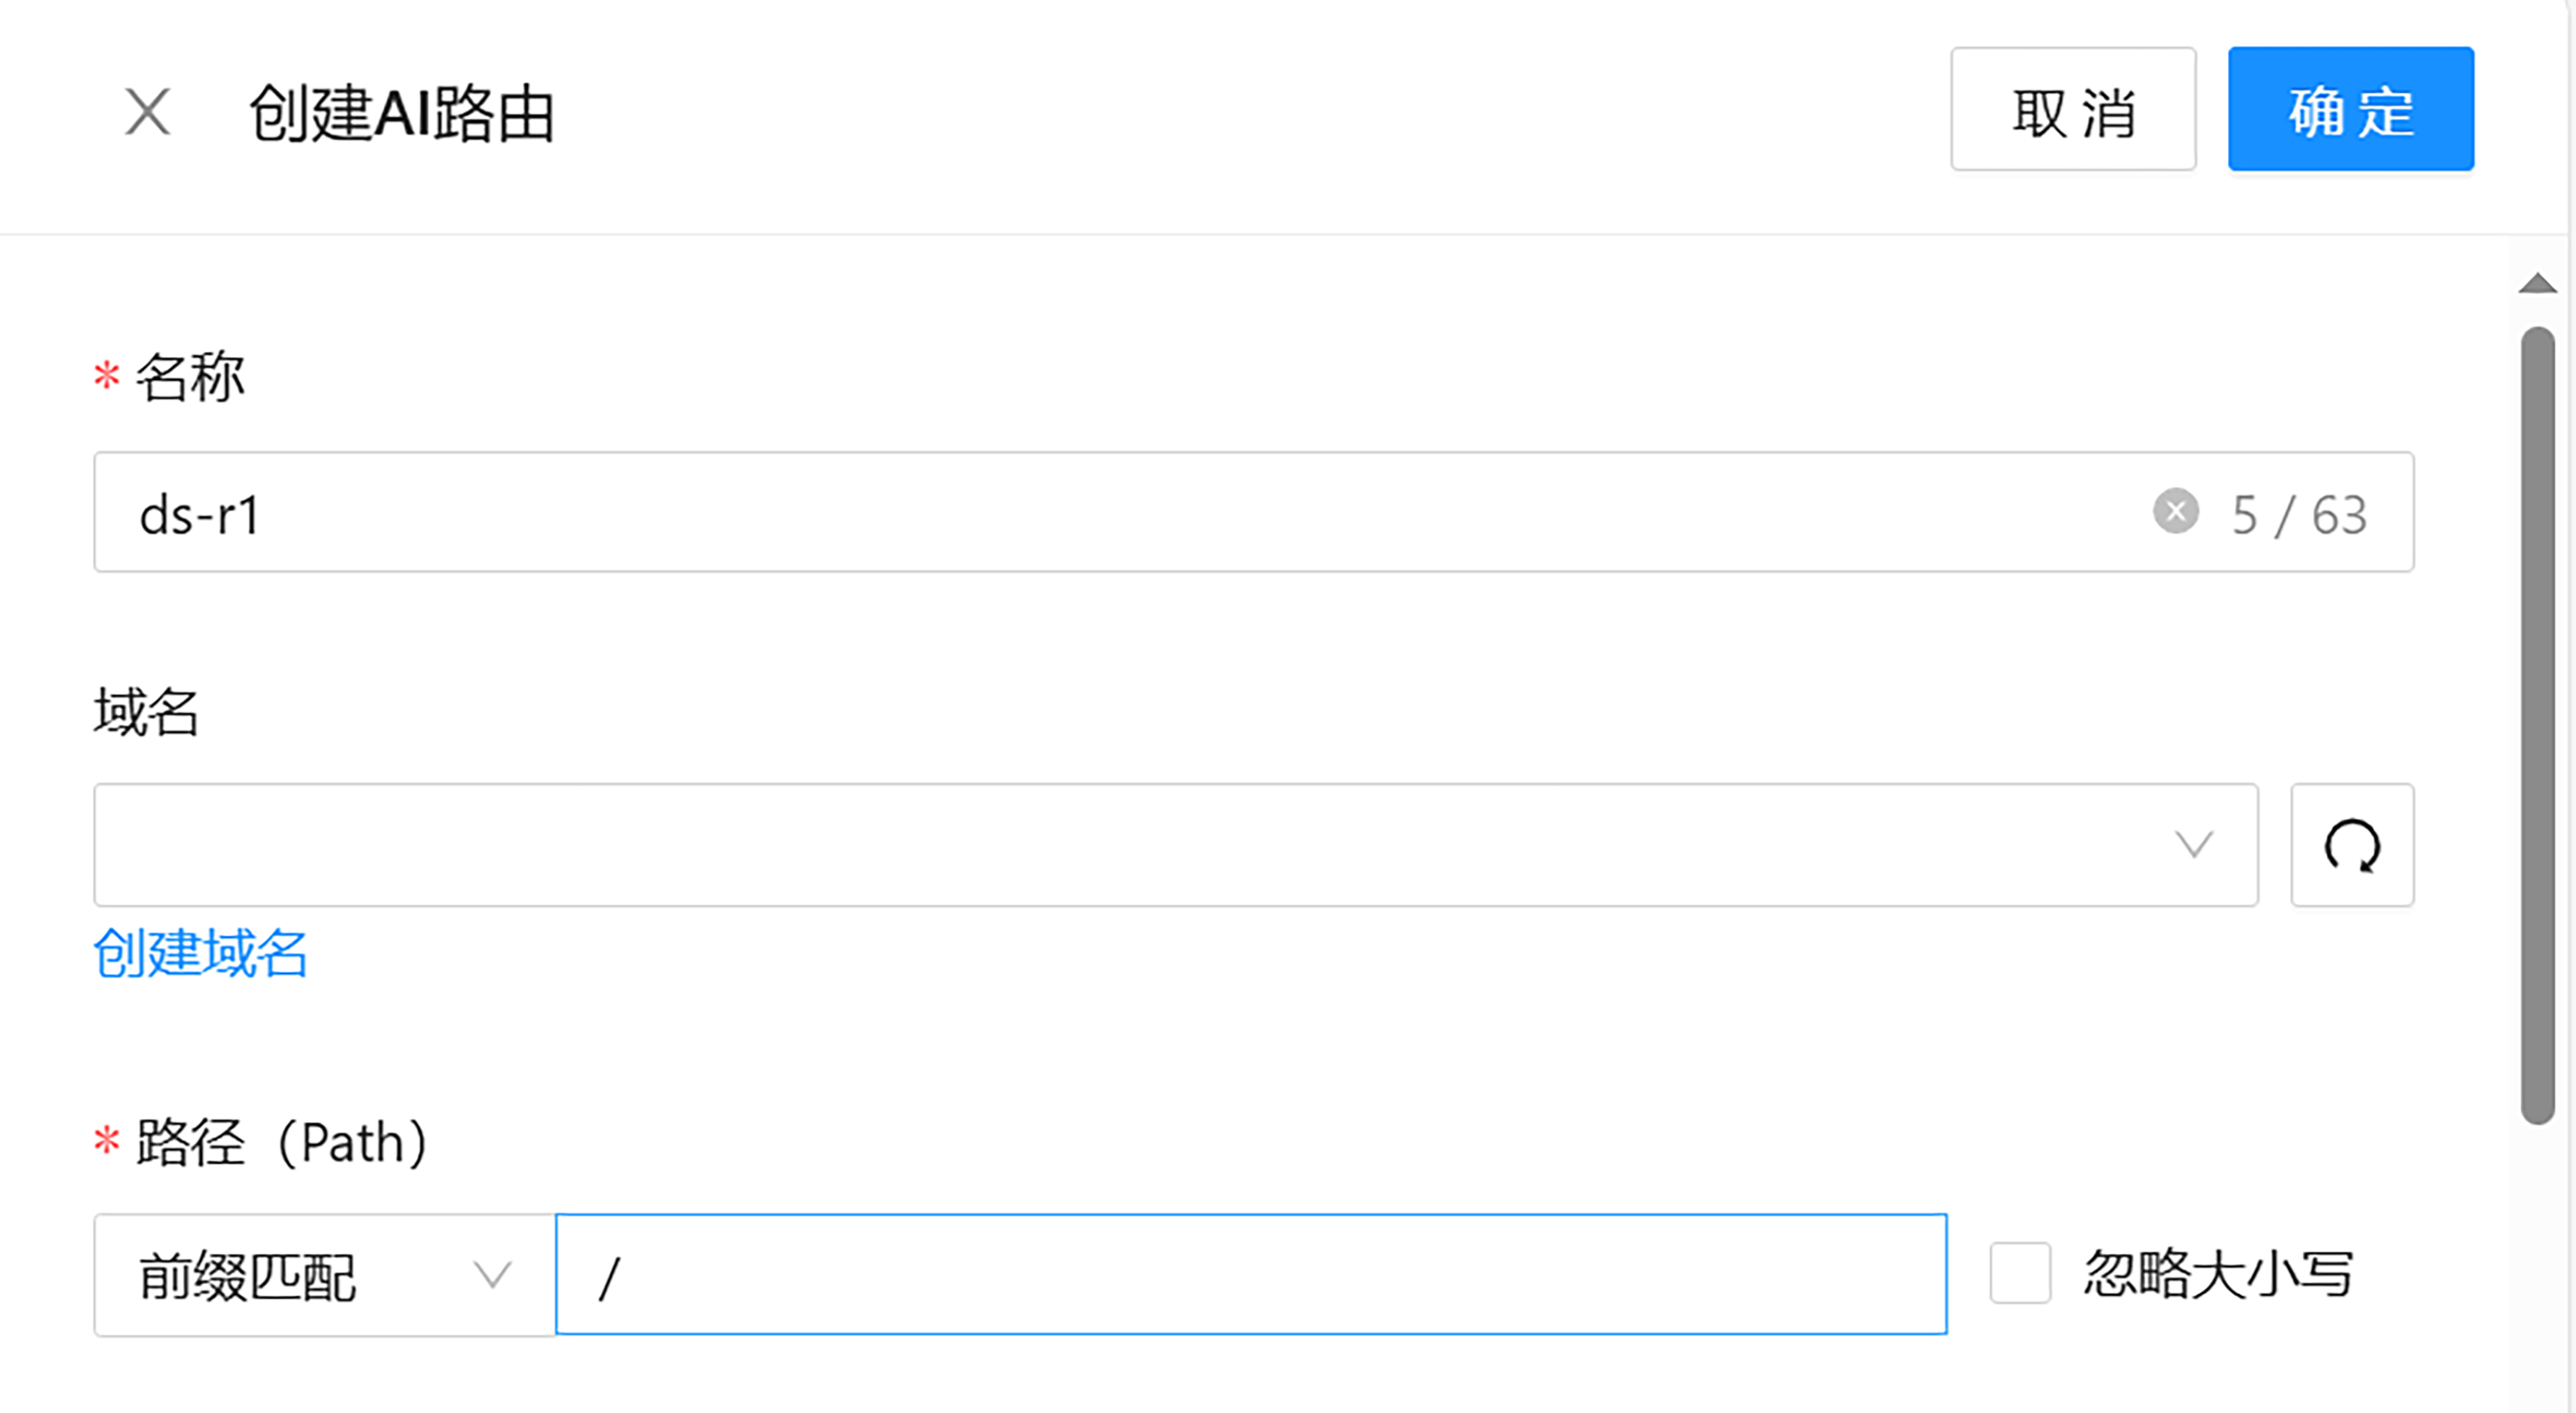Click the 路径 (Path) field label
The width and height of the screenshot is (2576, 1413).
click(x=282, y=1142)
